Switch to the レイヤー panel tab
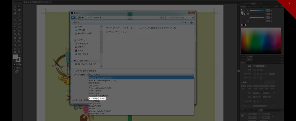 click(249, 60)
